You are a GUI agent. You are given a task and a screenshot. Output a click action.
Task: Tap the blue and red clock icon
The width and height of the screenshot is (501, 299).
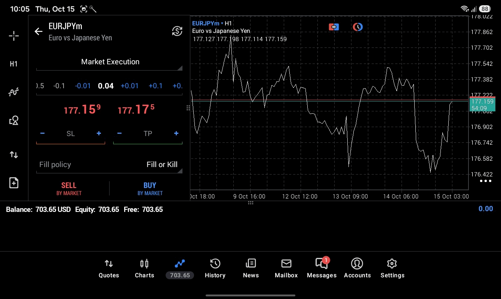358,27
